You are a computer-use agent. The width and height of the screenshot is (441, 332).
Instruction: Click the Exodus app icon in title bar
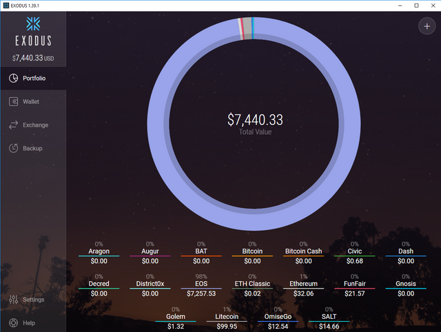[6, 6]
